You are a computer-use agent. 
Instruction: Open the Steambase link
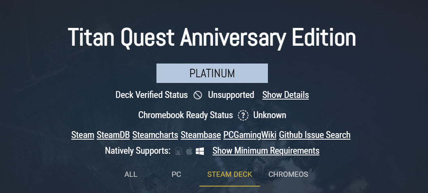(201, 135)
